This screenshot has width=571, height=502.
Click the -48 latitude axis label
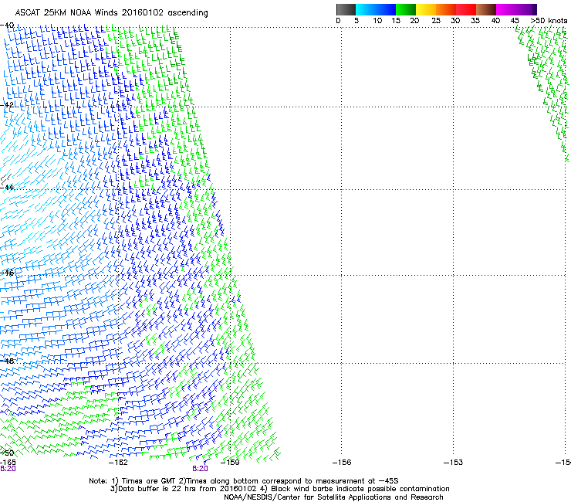7,361
